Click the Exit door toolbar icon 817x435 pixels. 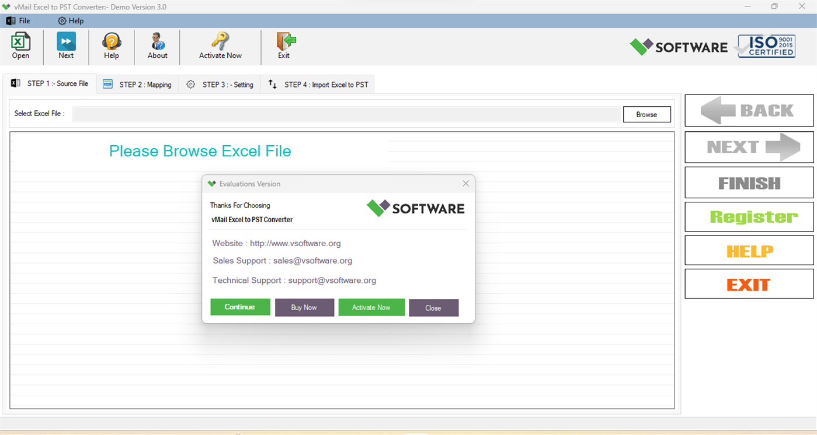[284, 42]
